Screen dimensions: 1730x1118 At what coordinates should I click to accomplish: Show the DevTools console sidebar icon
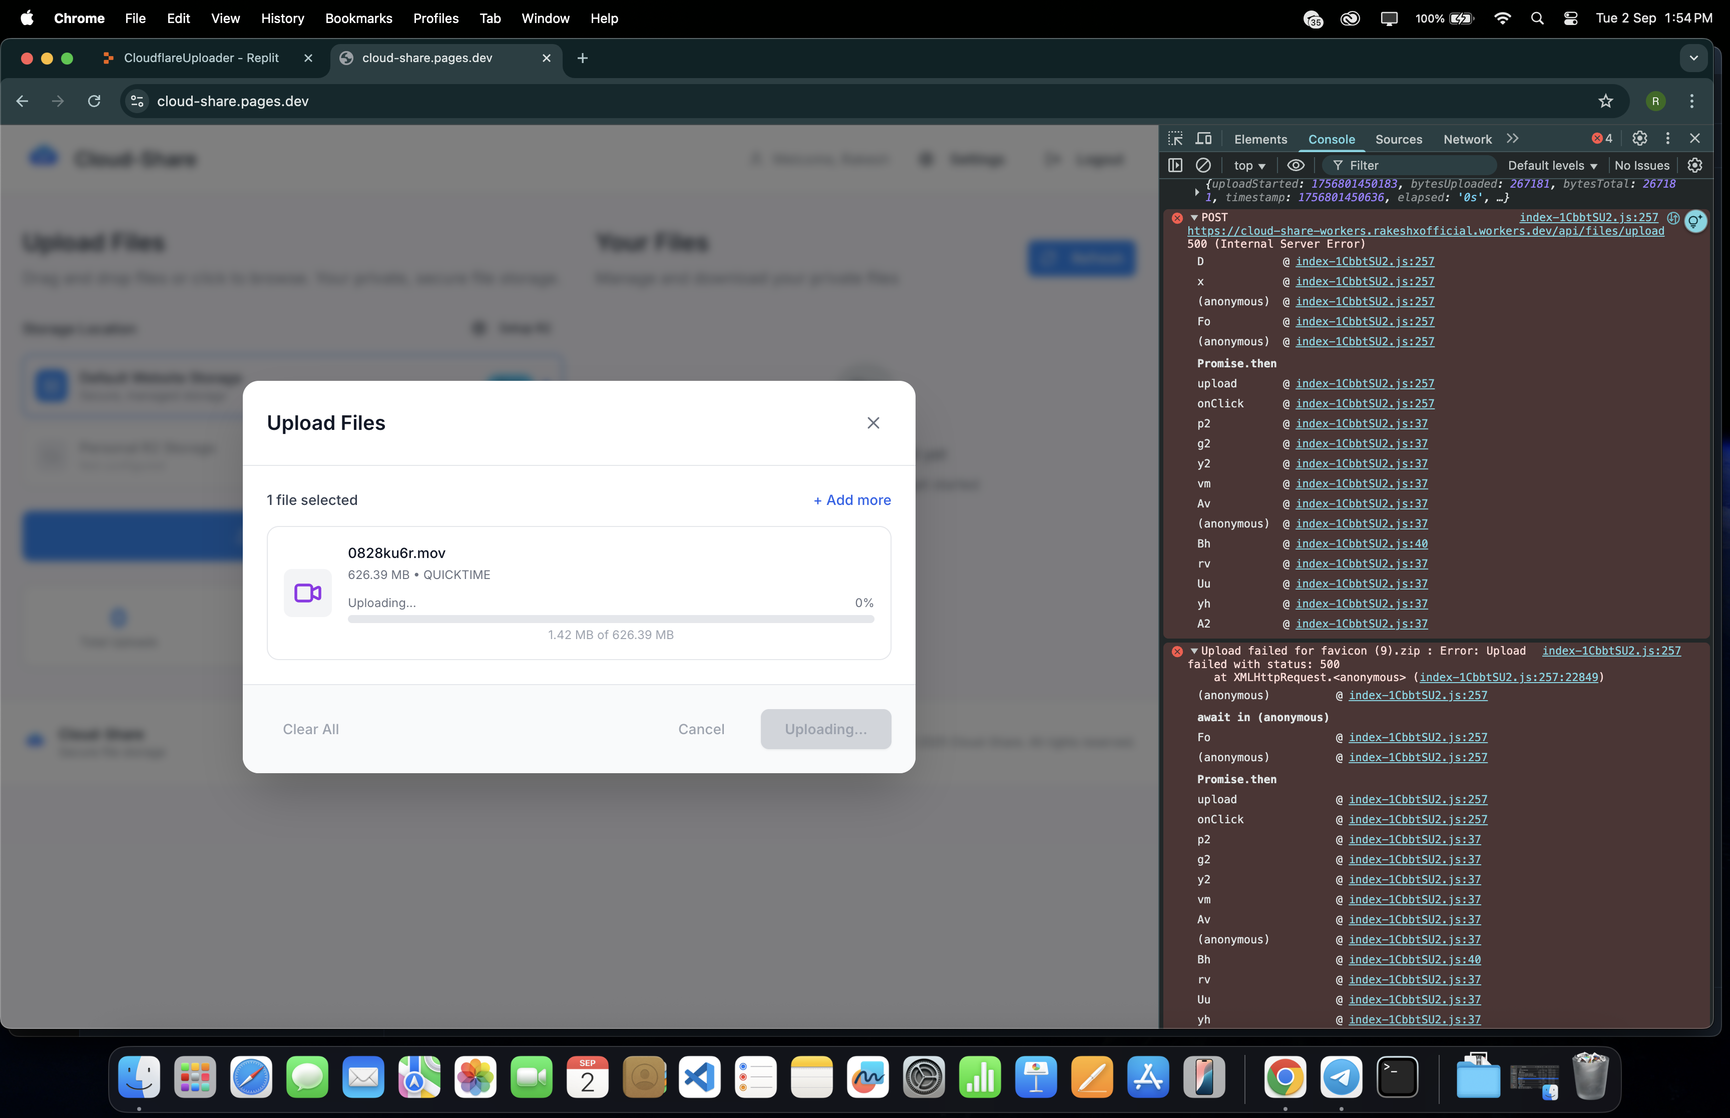coord(1175,166)
